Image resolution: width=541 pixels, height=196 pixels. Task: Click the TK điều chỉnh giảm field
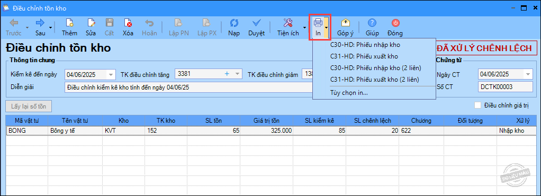[x=308, y=74]
